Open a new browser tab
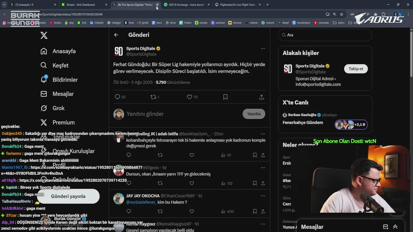The height and width of the screenshot is (232, 413). [267, 5]
